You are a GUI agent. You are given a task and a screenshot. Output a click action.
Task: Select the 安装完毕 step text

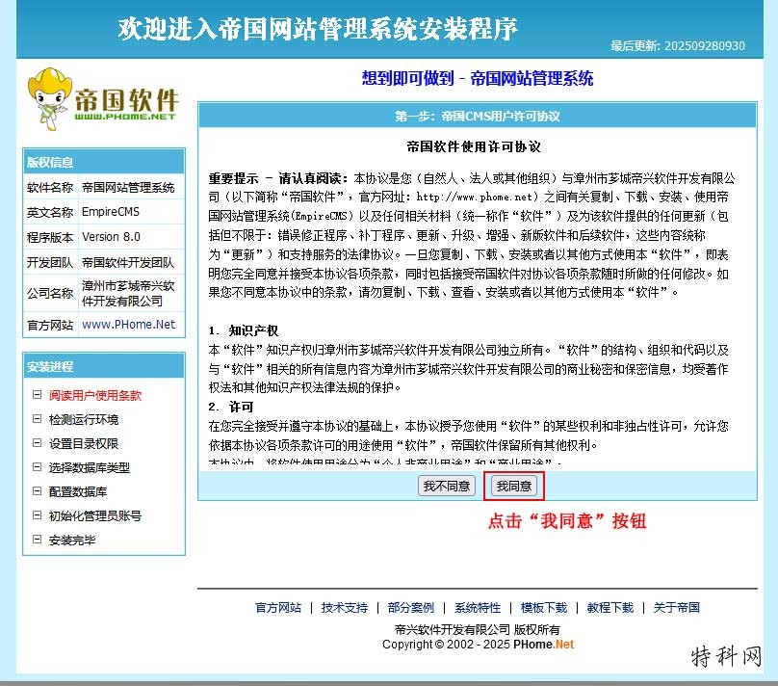72,541
